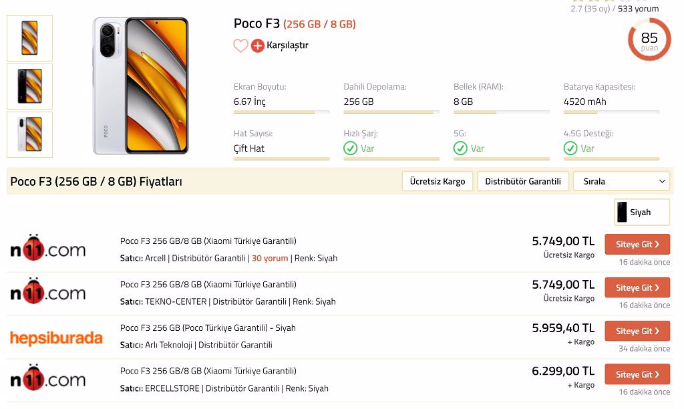Click the Çift Hat value
The width and height of the screenshot is (684, 409).
pos(248,148)
